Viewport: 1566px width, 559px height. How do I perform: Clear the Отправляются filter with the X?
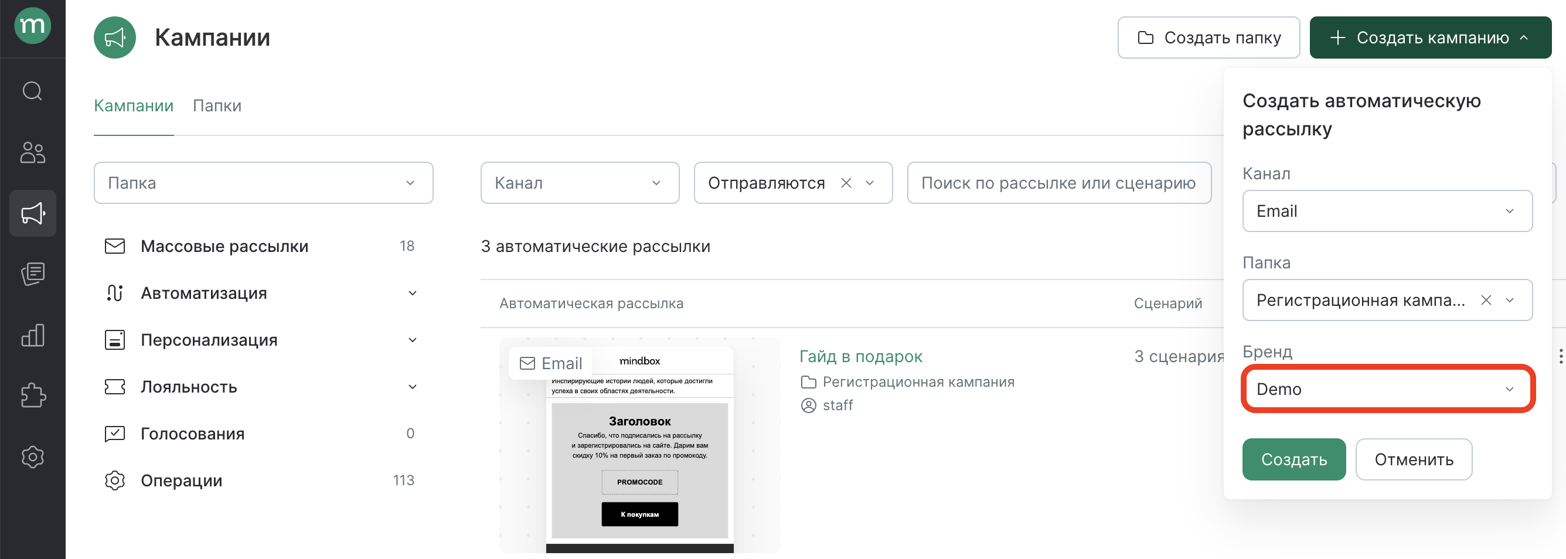click(846, 182)
